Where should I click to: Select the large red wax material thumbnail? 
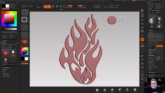point(5,54)
